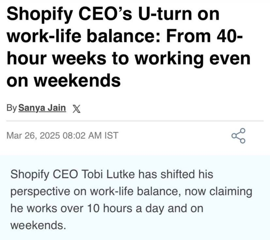Click "on weekends" ending the headline
This screenshot has width=270, height=240.
point(64,80)
